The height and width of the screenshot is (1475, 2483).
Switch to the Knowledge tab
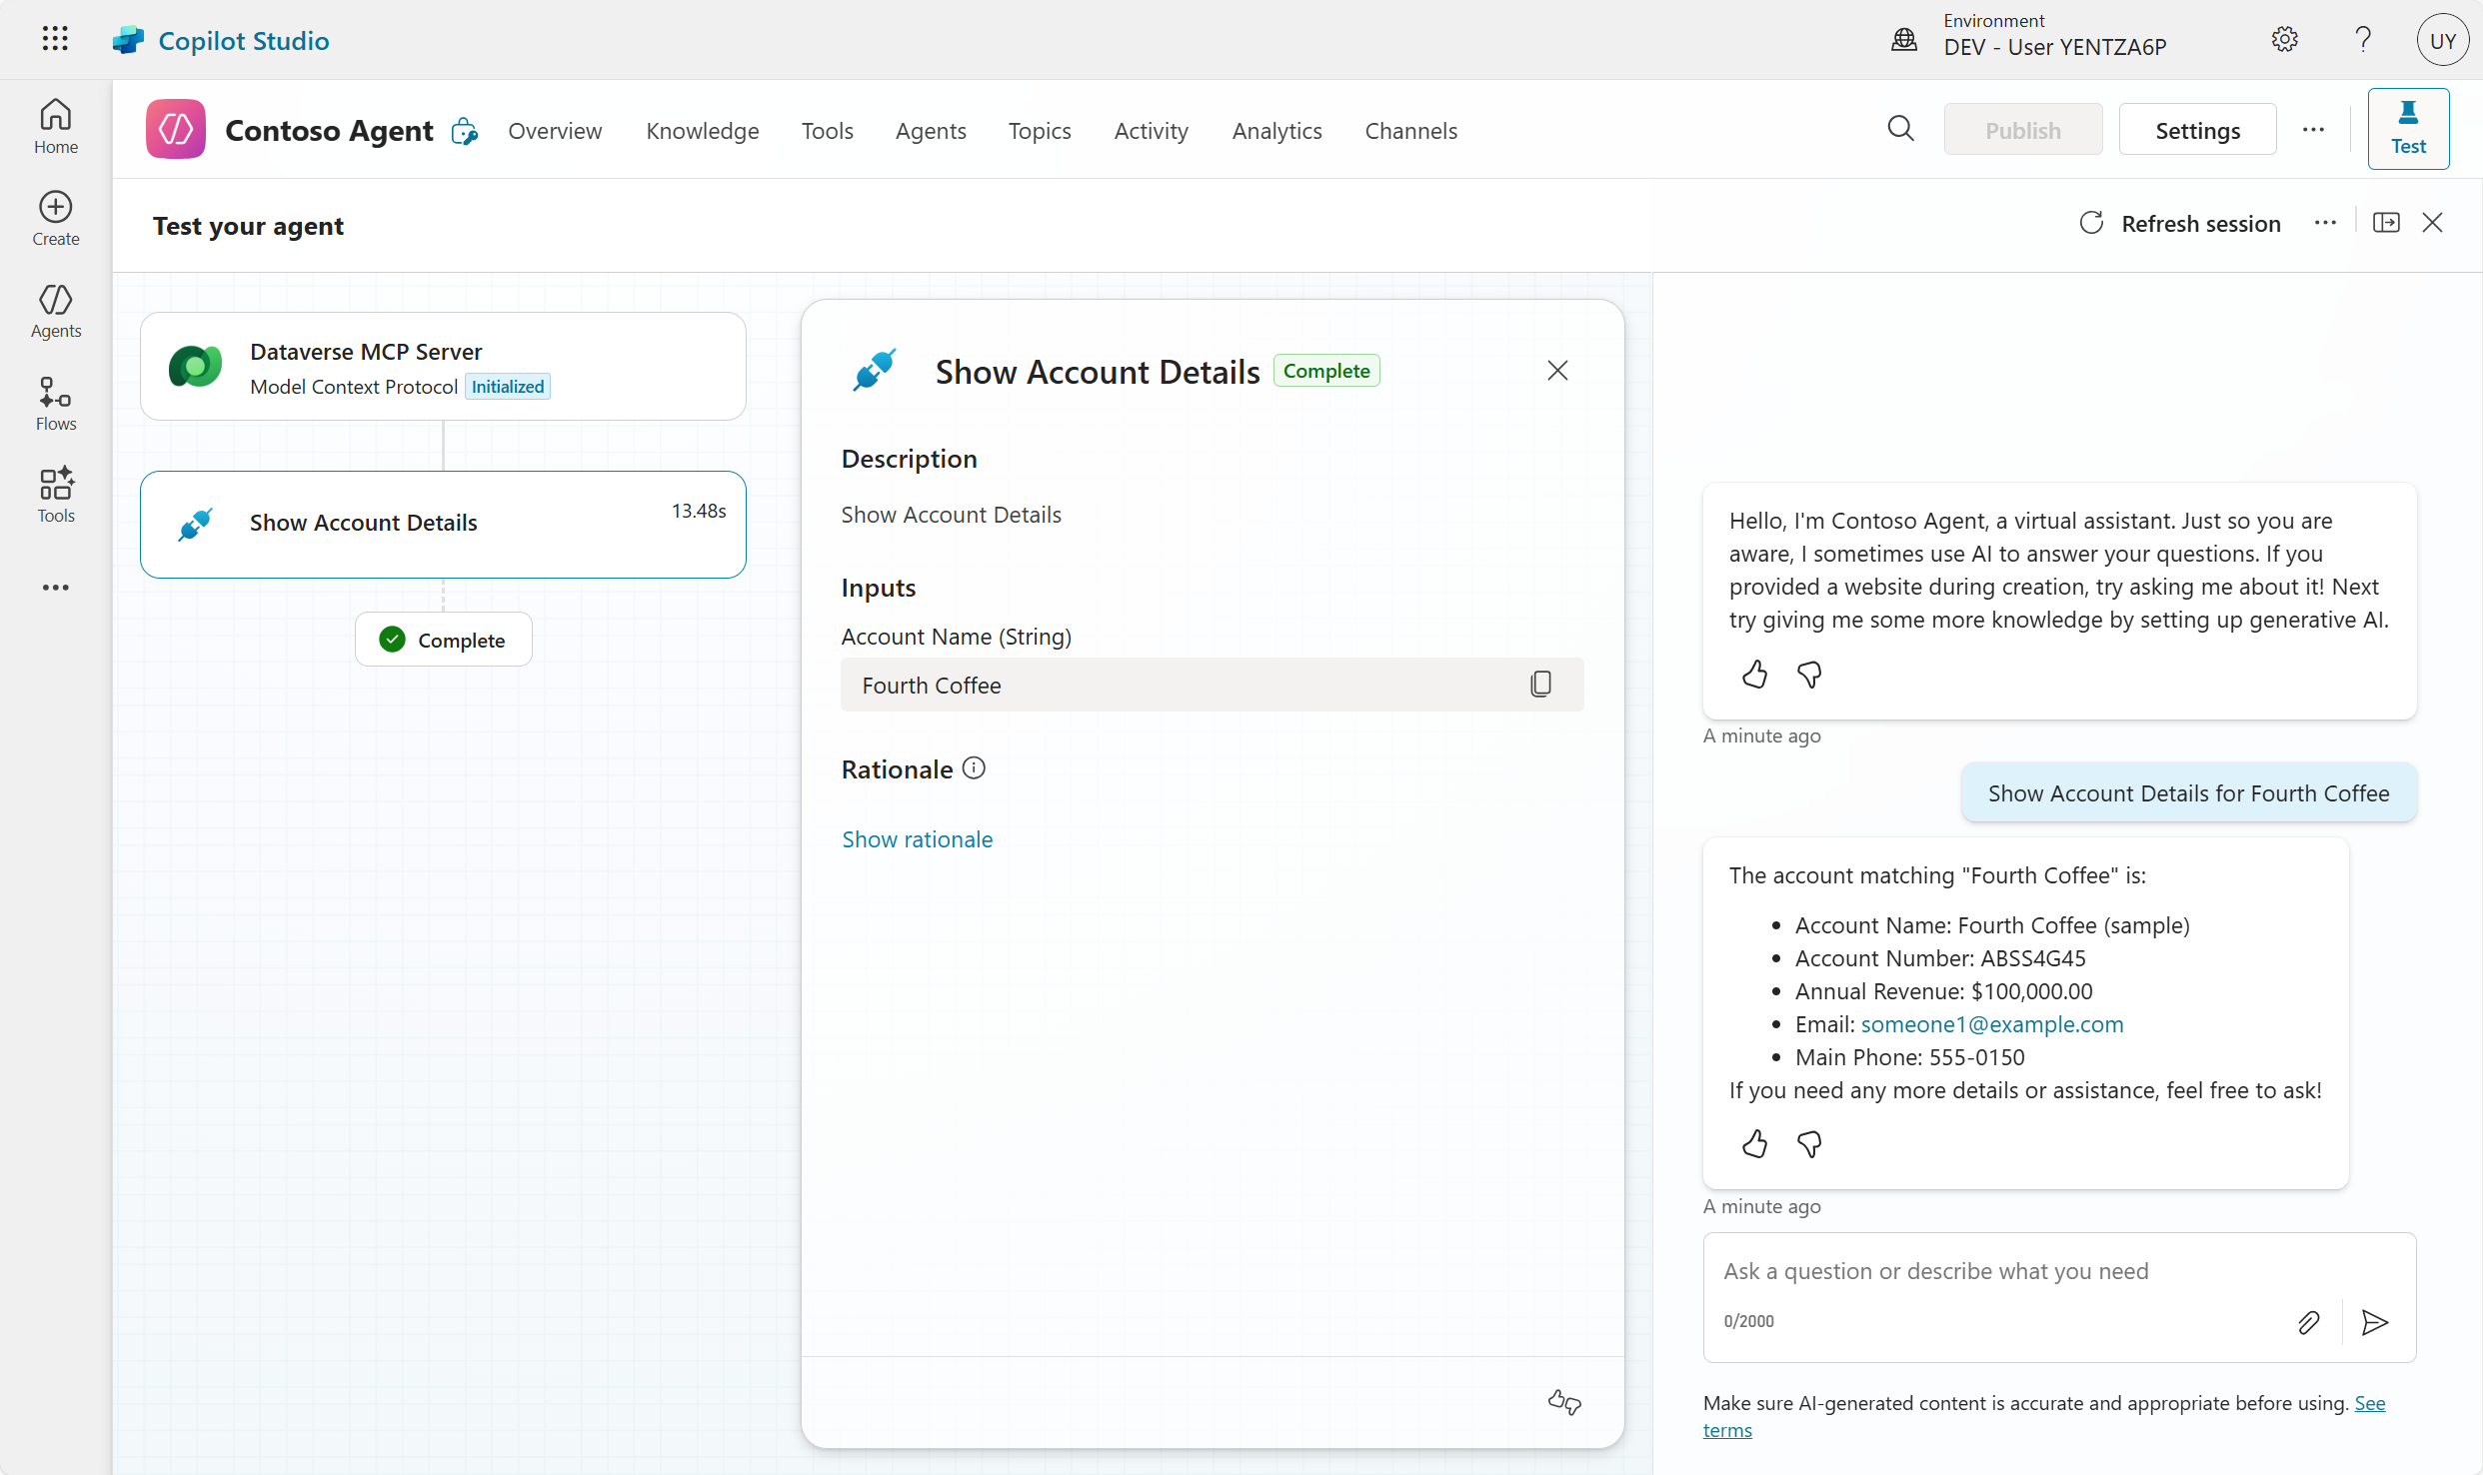(x=702, y=131)
